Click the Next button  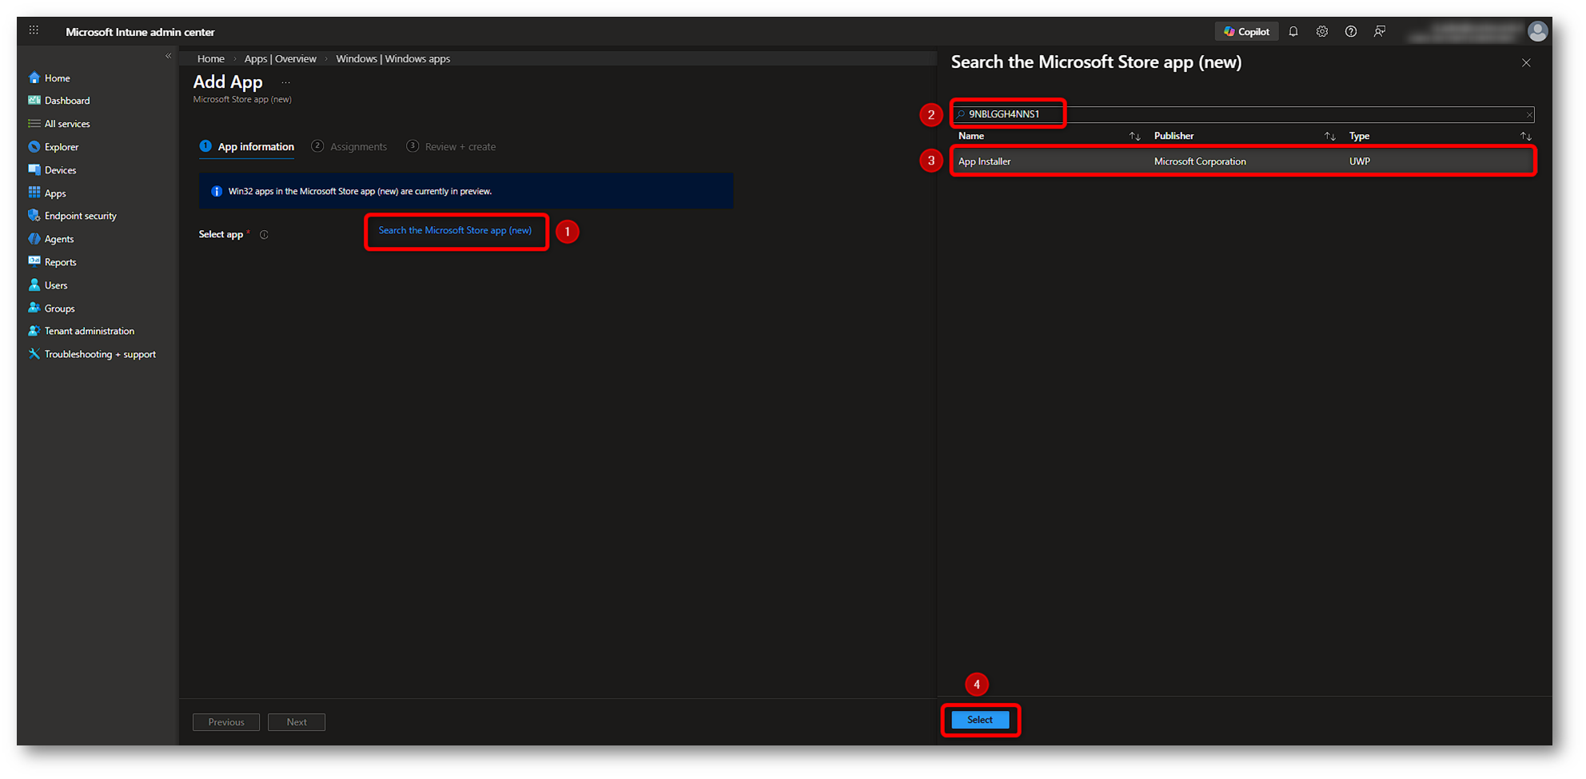coord(297,722)
